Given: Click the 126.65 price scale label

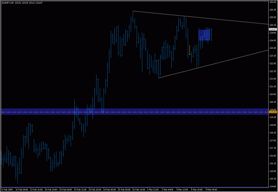Looking at the screenshot, I should point(272,2).
